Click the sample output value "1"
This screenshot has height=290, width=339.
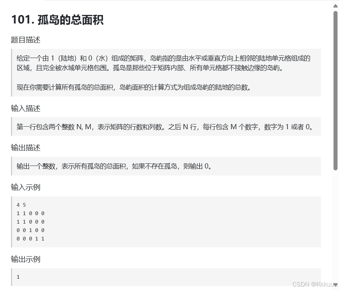point(18,277)
